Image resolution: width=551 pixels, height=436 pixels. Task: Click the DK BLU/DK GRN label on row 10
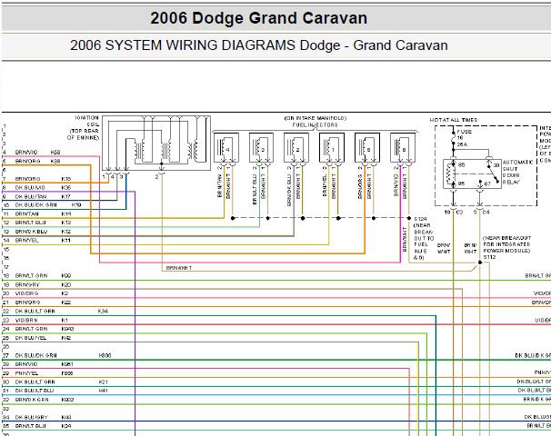(35, 204)
